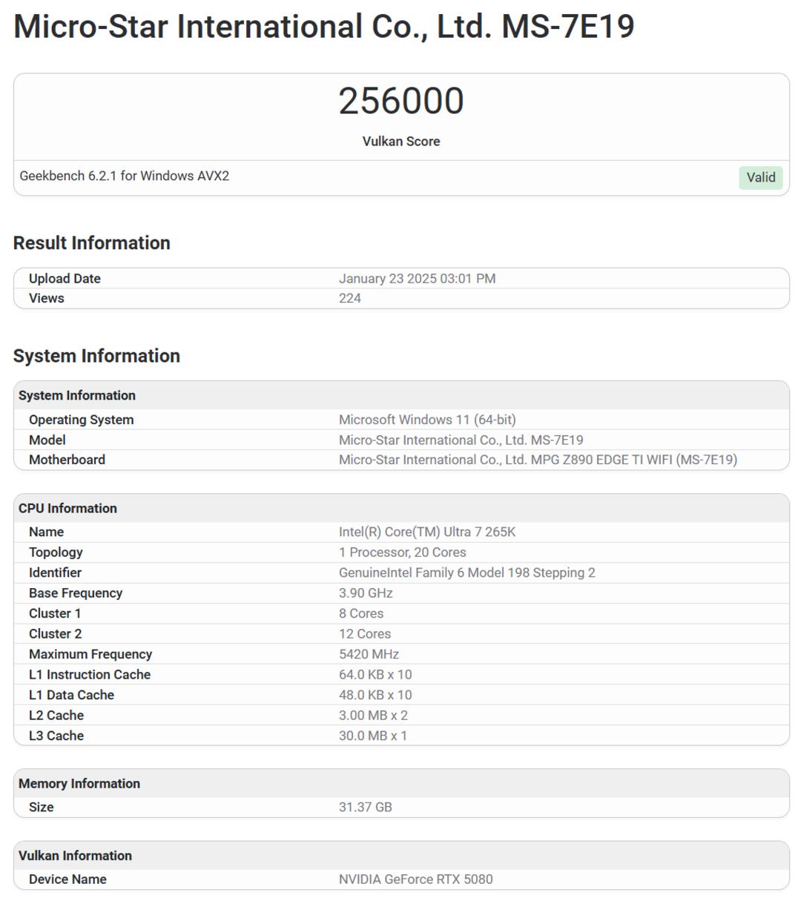Screen dimensions: 801x901
Task: Click GenuineIntel Family 6 Model 198 value
Action: coord(467,572)
